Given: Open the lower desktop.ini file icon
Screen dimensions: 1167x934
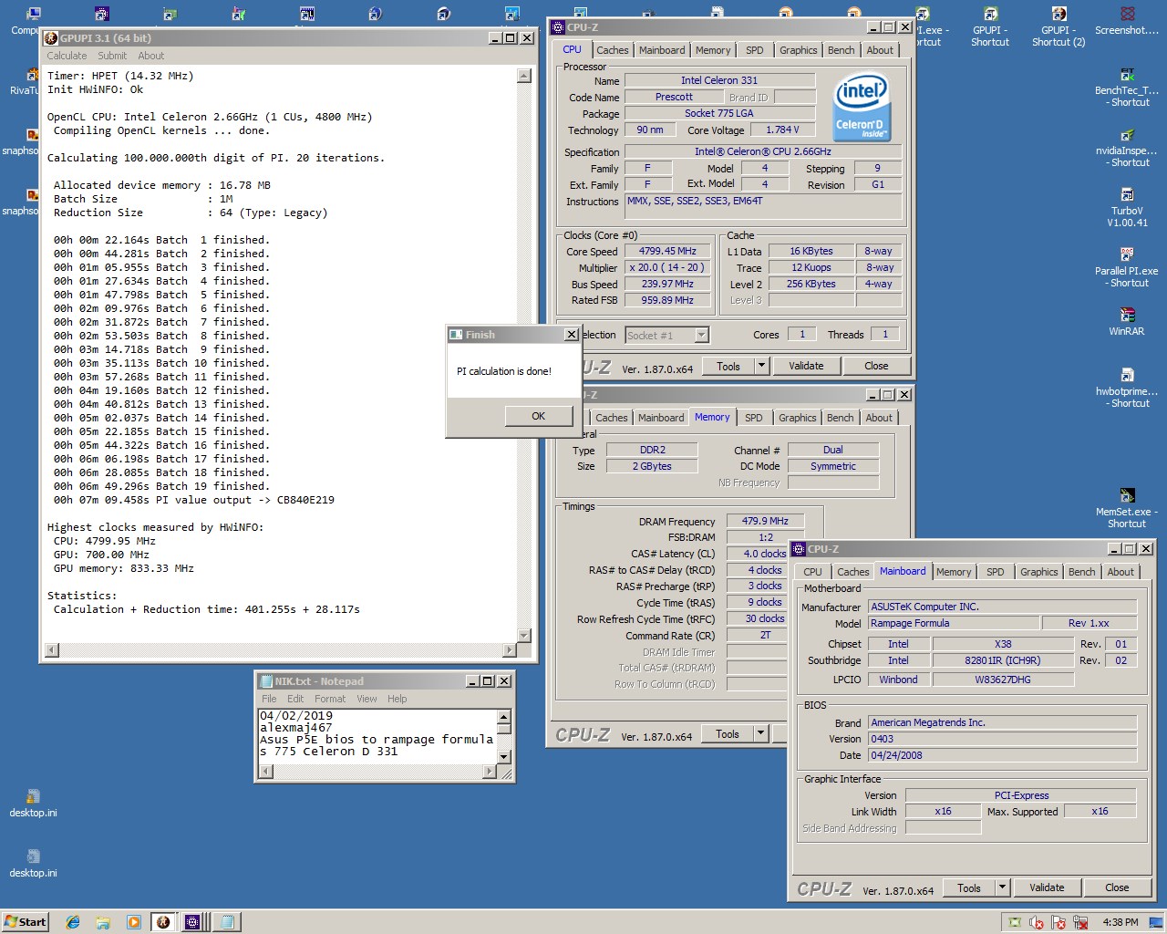Looking at the screenshot, I should [x=33, y=864].
